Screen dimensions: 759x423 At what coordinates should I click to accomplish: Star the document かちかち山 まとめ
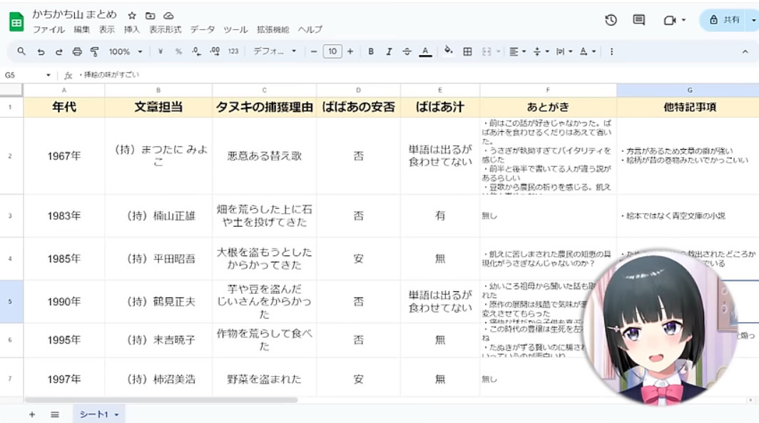click(x=132, y=16)
